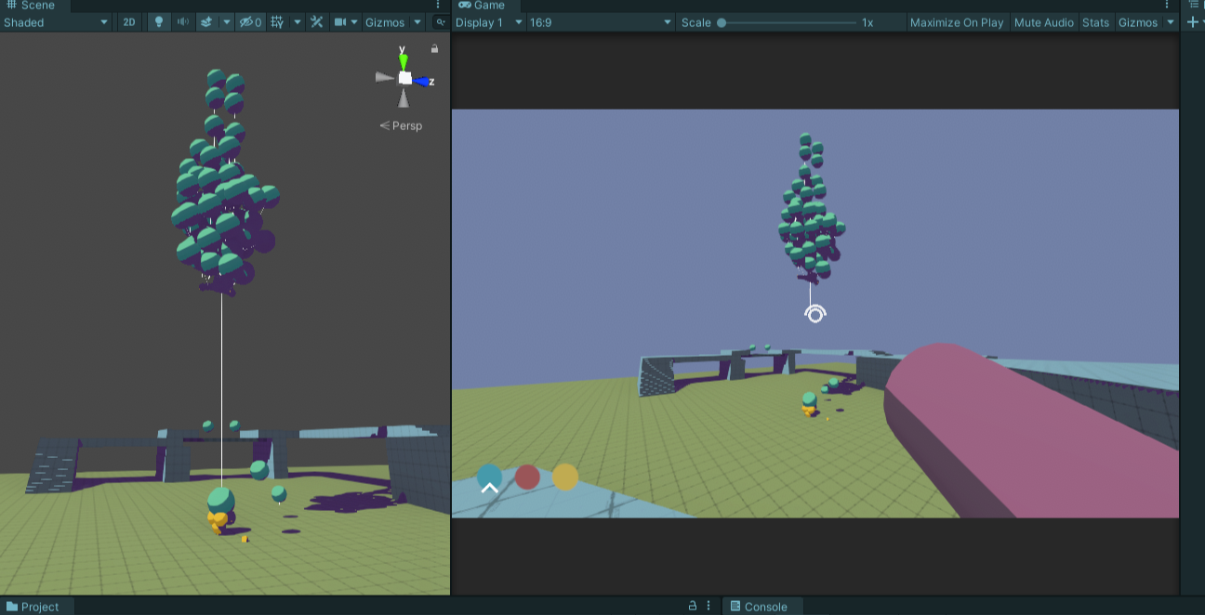This screenshot has width=1205, height=615.
Task: Open the Shaded draw mode dropdown
Action: tap(56, 22)
